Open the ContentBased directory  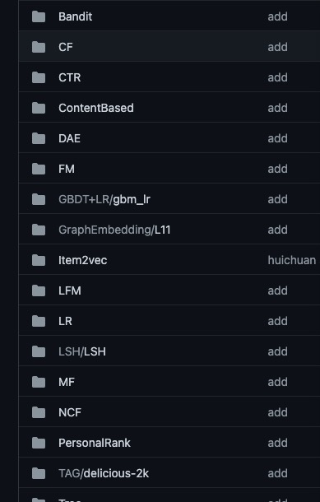pyautogui.click(x=96, y=108)
